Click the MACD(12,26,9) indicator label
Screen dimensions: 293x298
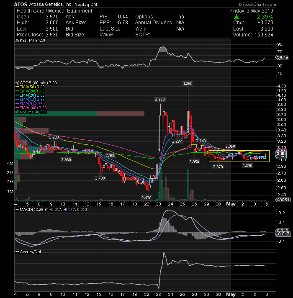tap(34, 210)
